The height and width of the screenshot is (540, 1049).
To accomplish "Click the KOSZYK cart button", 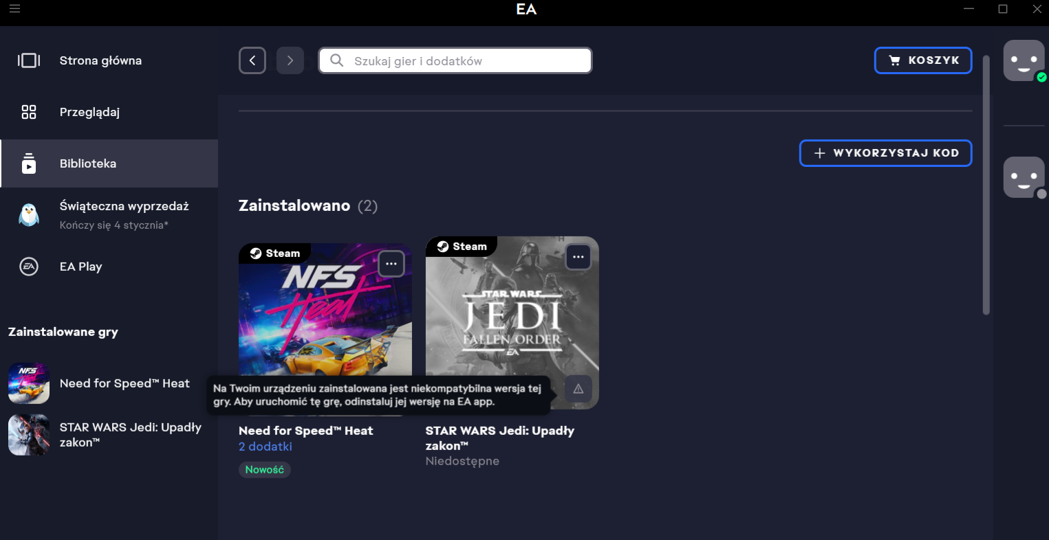I will pyautogui.click(x=923, y=60).
